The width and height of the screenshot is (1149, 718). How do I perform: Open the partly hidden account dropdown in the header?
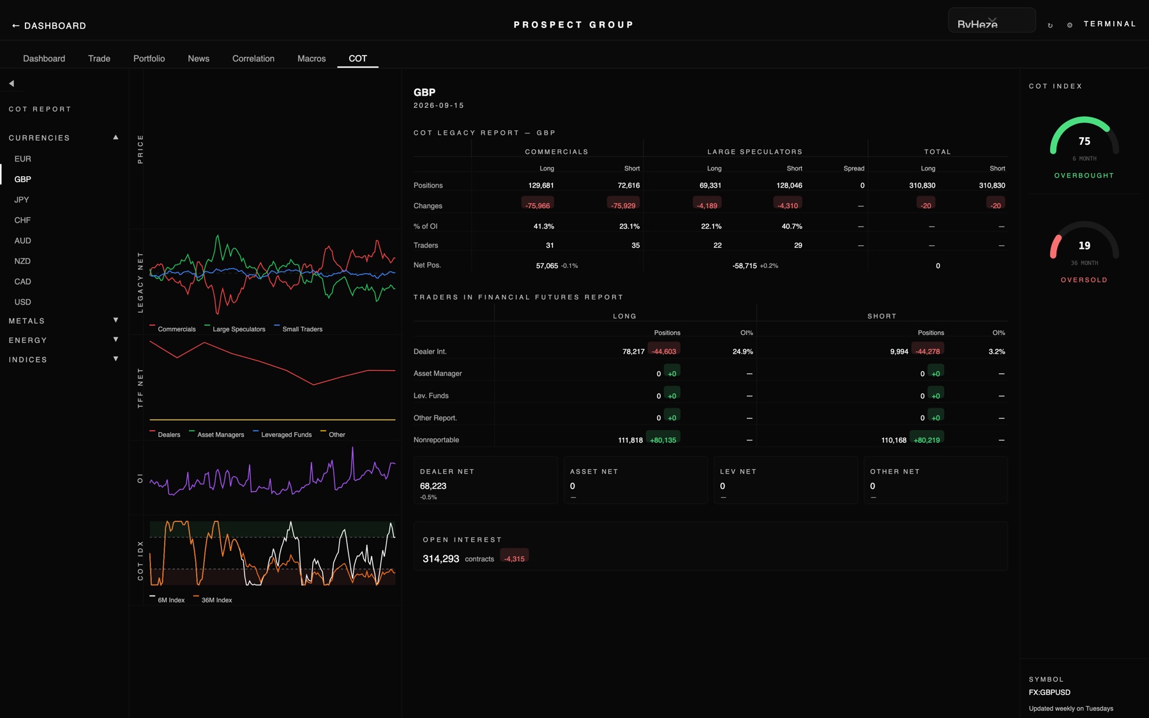coord(991,20)
